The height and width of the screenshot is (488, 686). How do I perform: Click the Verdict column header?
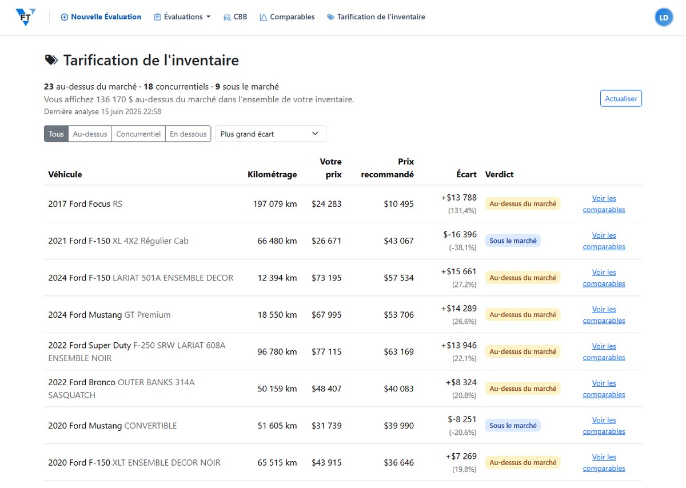(x=500, y=174)
